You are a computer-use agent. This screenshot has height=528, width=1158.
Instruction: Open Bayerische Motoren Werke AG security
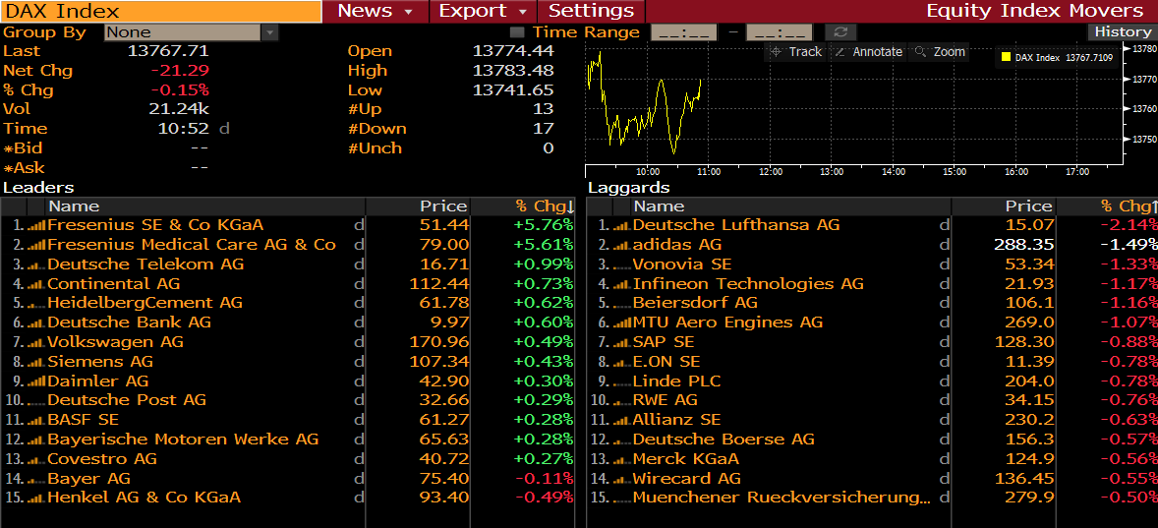tap(183, 440)
